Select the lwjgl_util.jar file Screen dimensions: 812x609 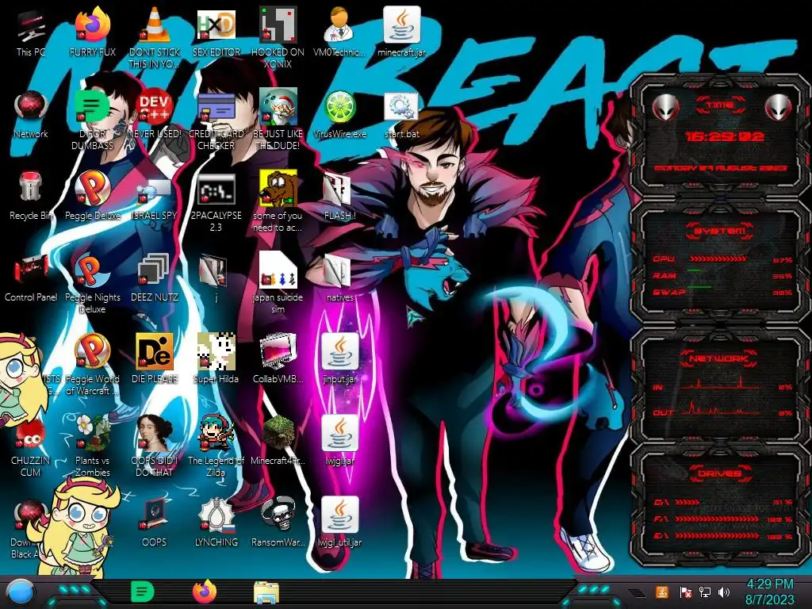[339, 515]
